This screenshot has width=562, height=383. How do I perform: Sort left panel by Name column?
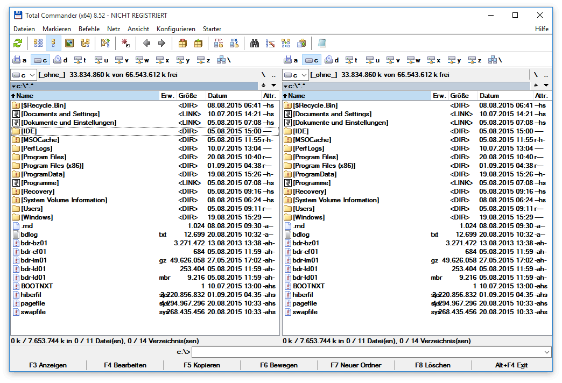coord(85,96)
